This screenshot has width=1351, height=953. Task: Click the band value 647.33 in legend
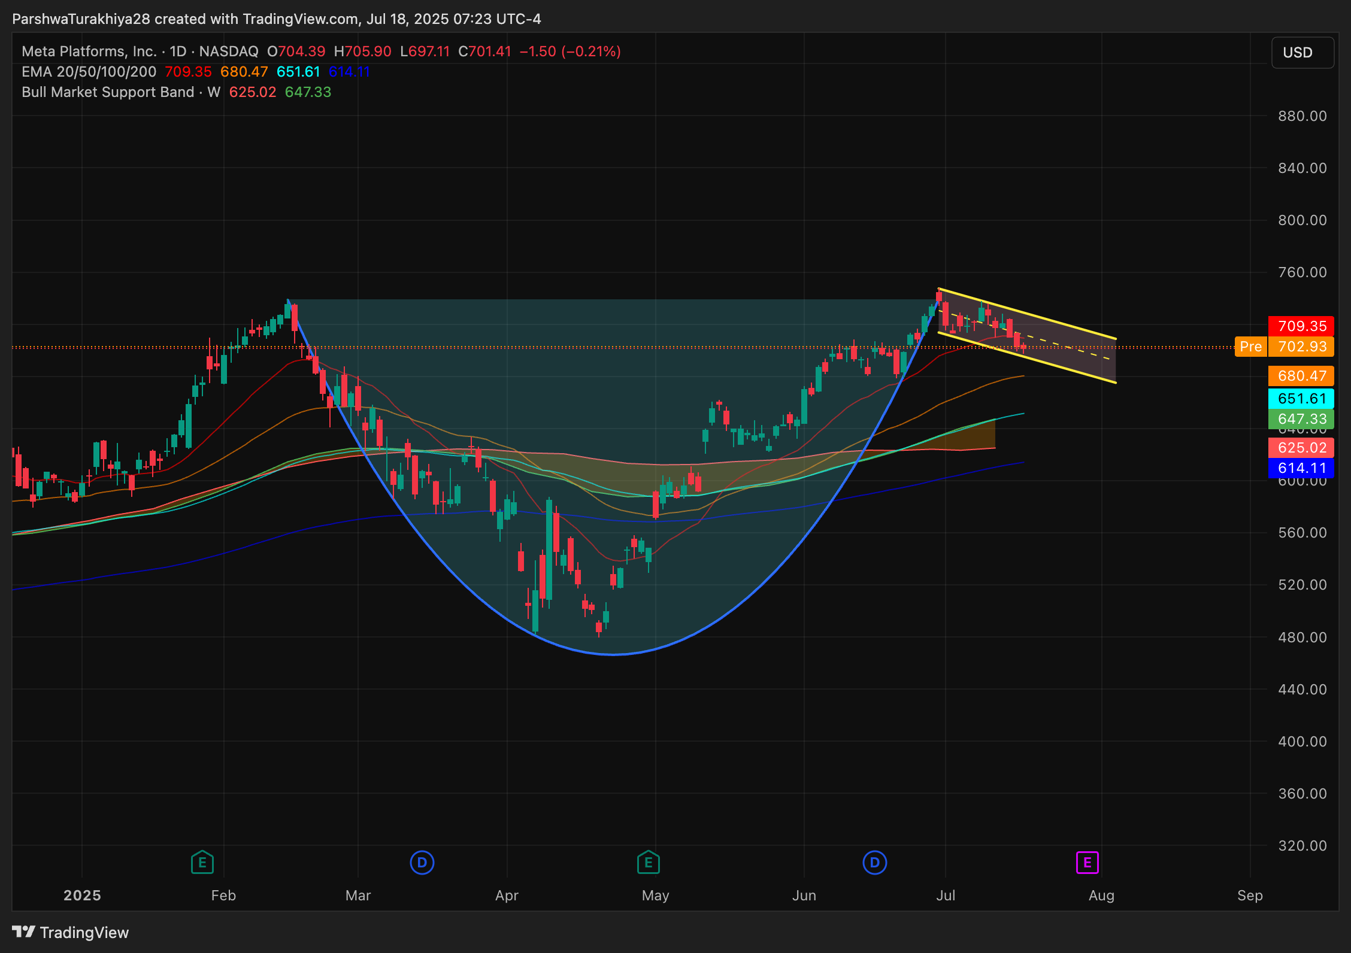click(x=308, y=92)
